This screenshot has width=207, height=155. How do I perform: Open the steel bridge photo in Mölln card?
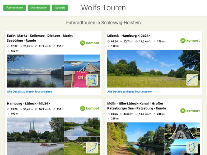click(182, 131)
